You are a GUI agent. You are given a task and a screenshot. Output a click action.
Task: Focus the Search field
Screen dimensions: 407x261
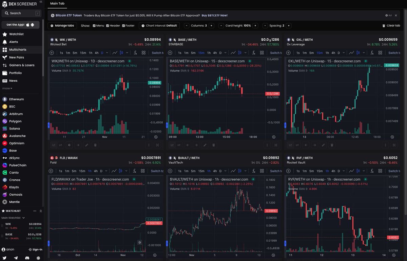pyautogui.click(x=21, y=13)
